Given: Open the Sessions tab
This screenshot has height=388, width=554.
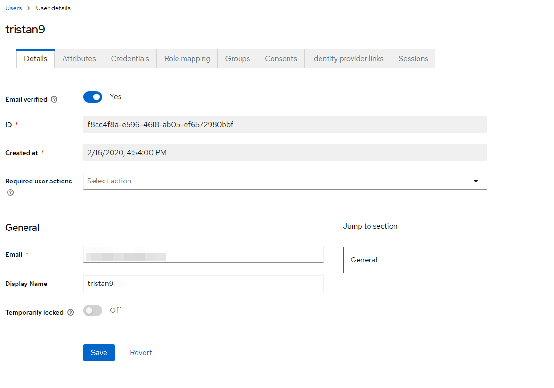Looking at the screenshot, I should (413, 58).
